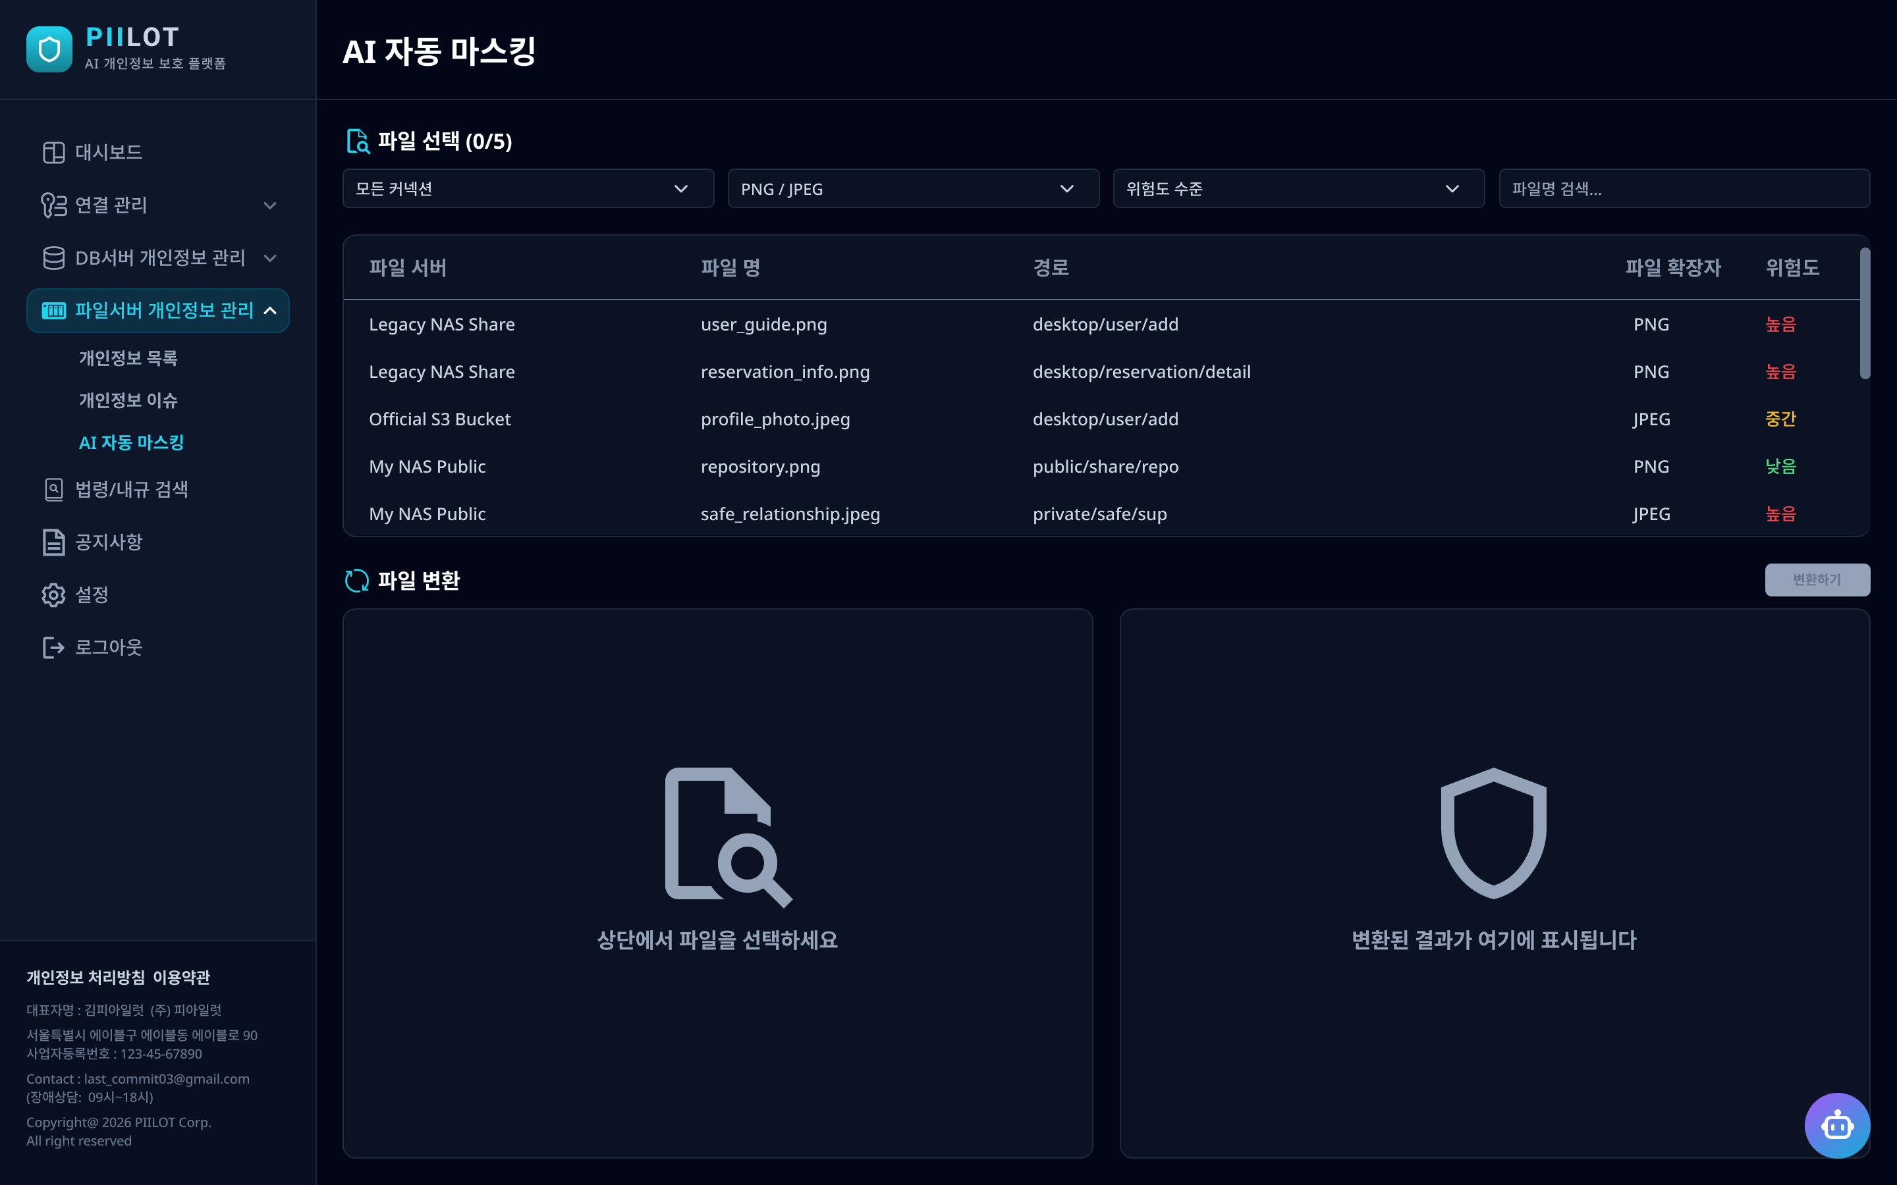This screenshot has width=1897, height=1185.
Task: Click the 경로 column header
Action: 1051,268
